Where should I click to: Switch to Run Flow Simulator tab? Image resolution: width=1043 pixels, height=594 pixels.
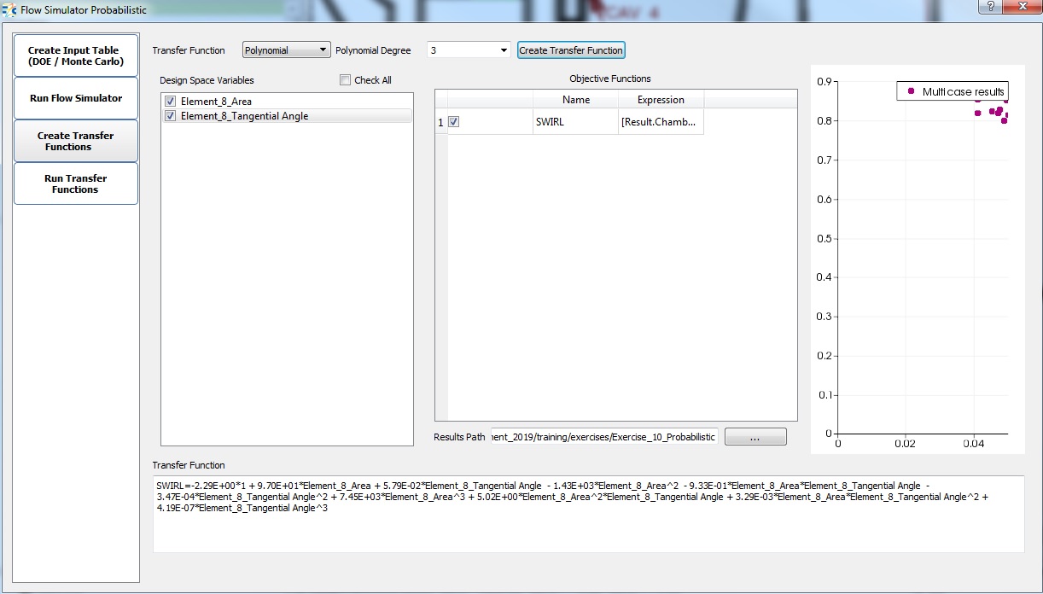pyautogui.click(x=75, y=98)
